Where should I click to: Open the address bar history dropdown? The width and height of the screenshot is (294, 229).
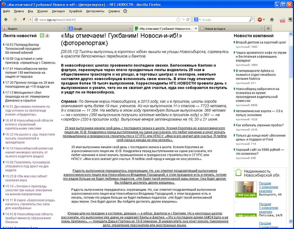coord(183,20)
